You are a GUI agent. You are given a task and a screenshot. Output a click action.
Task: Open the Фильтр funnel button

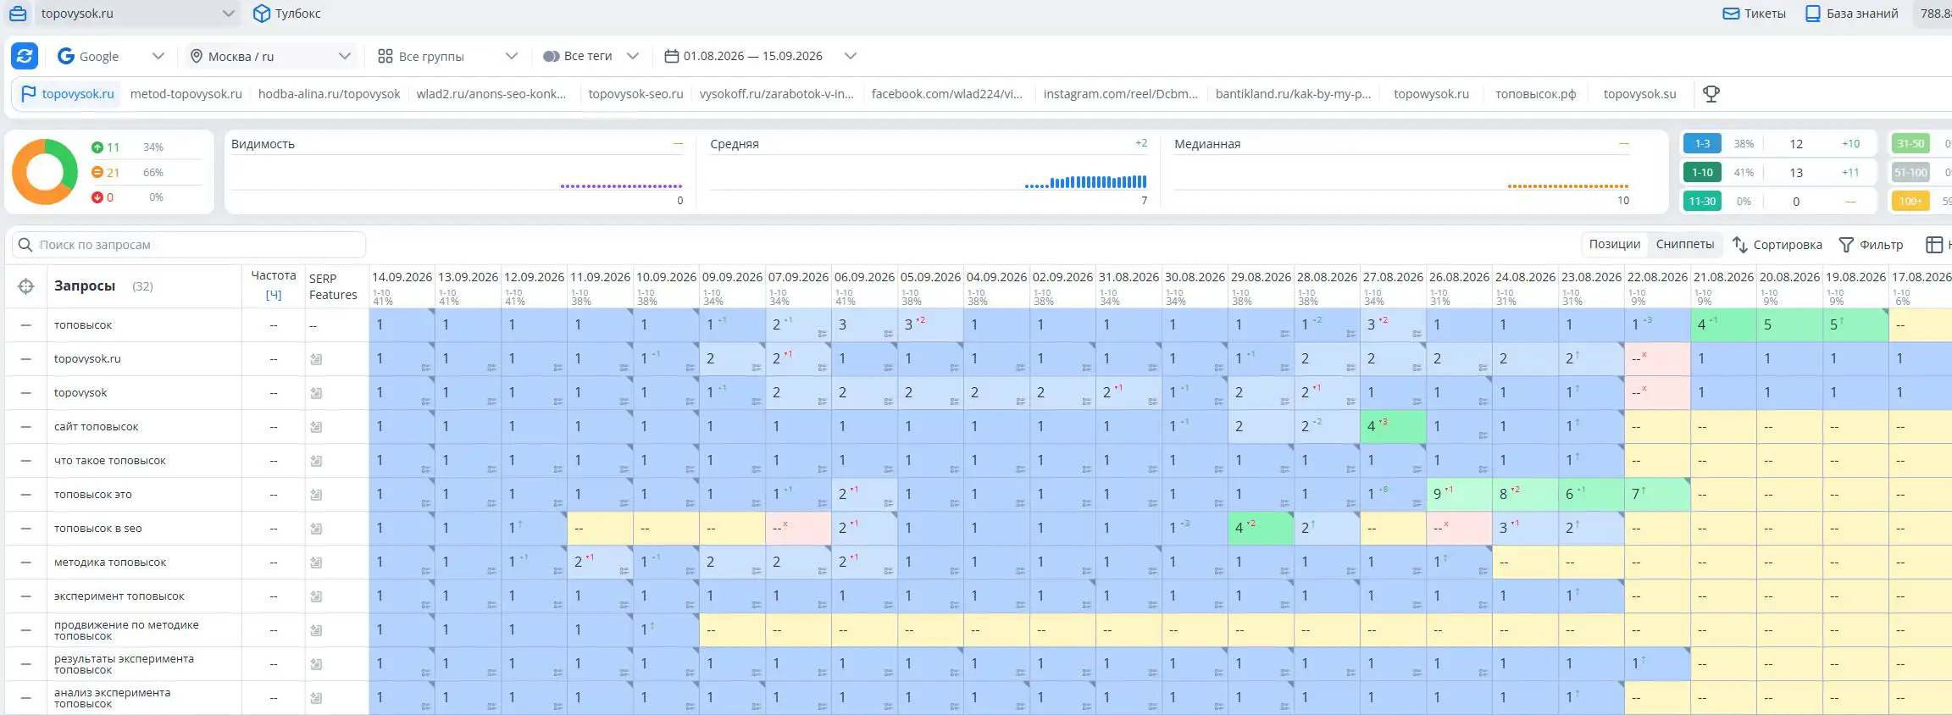pyautogui.click(x=1871, y=245)
